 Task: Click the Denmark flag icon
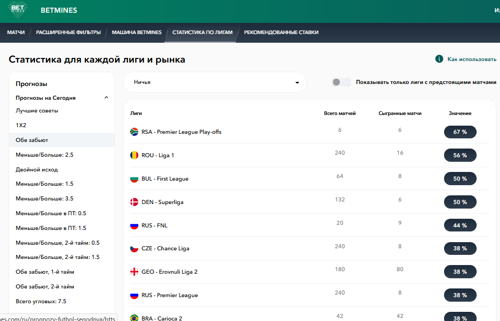point(134,202)
